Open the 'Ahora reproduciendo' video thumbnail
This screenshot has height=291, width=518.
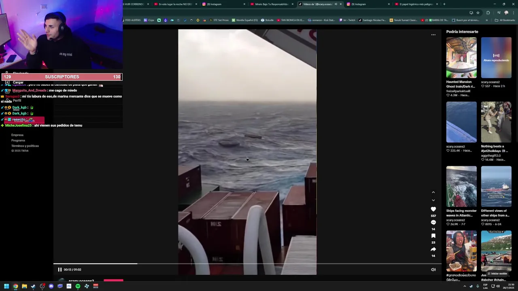click(x=496, y=57)
